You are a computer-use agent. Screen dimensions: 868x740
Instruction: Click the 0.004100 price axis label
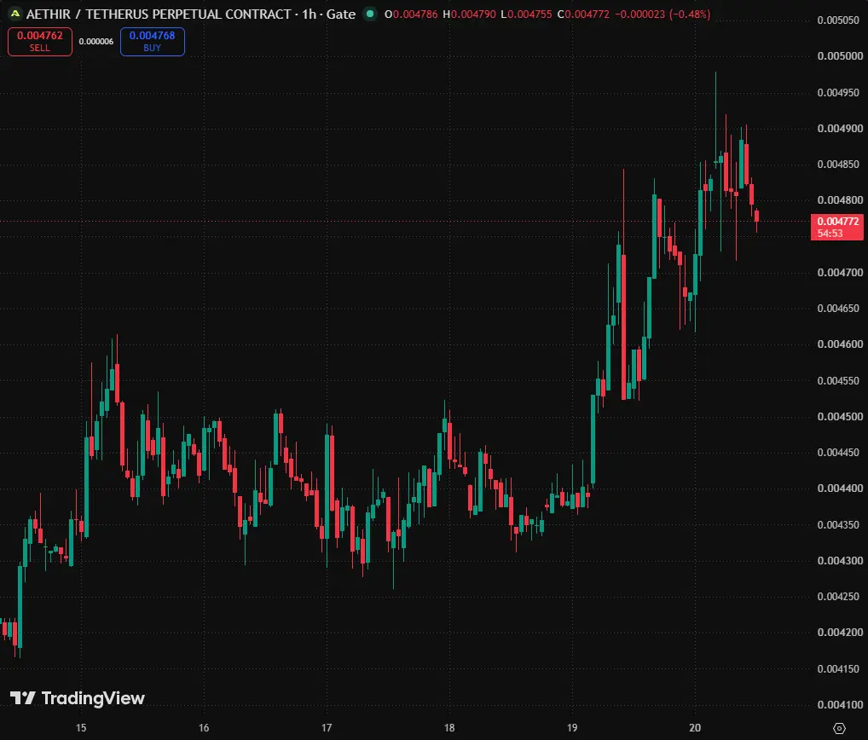840,704
